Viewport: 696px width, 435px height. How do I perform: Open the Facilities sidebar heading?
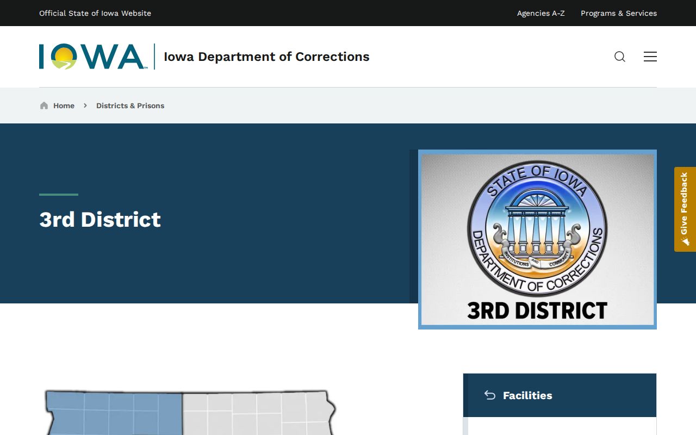tap(527, 395)
